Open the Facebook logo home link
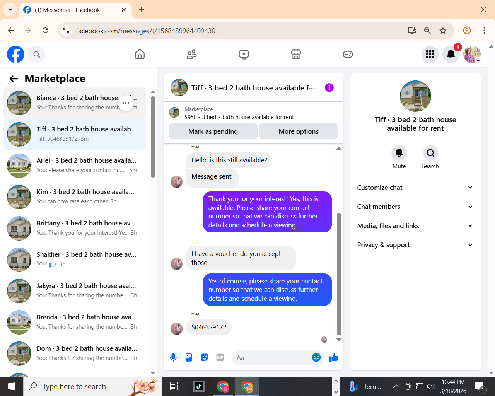The height and width of the screenshot is (396, 495). point(15,55)
